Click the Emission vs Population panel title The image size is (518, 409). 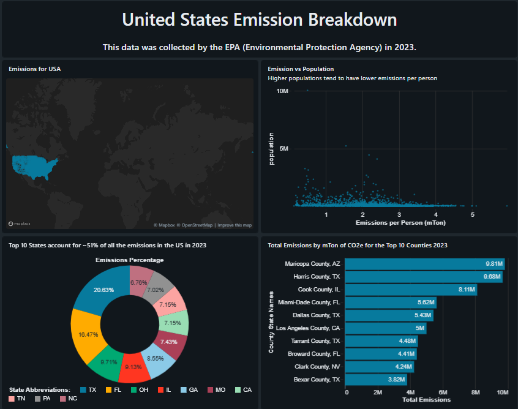[301, 69]
